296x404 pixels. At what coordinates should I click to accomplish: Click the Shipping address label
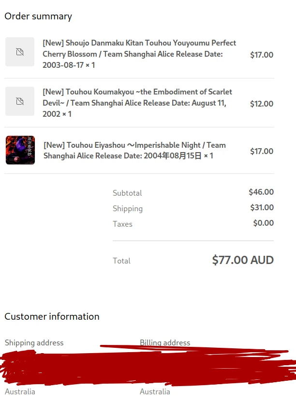(34, 342)
